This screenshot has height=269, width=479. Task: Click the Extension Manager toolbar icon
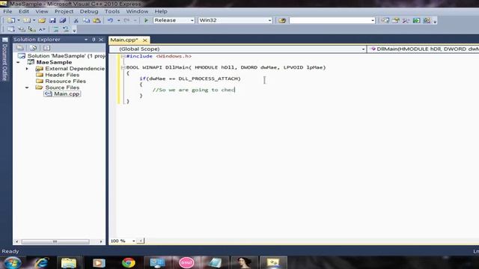point(427,20)
